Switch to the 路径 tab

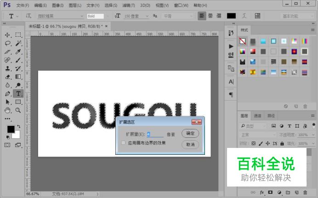tap(271, 116)
